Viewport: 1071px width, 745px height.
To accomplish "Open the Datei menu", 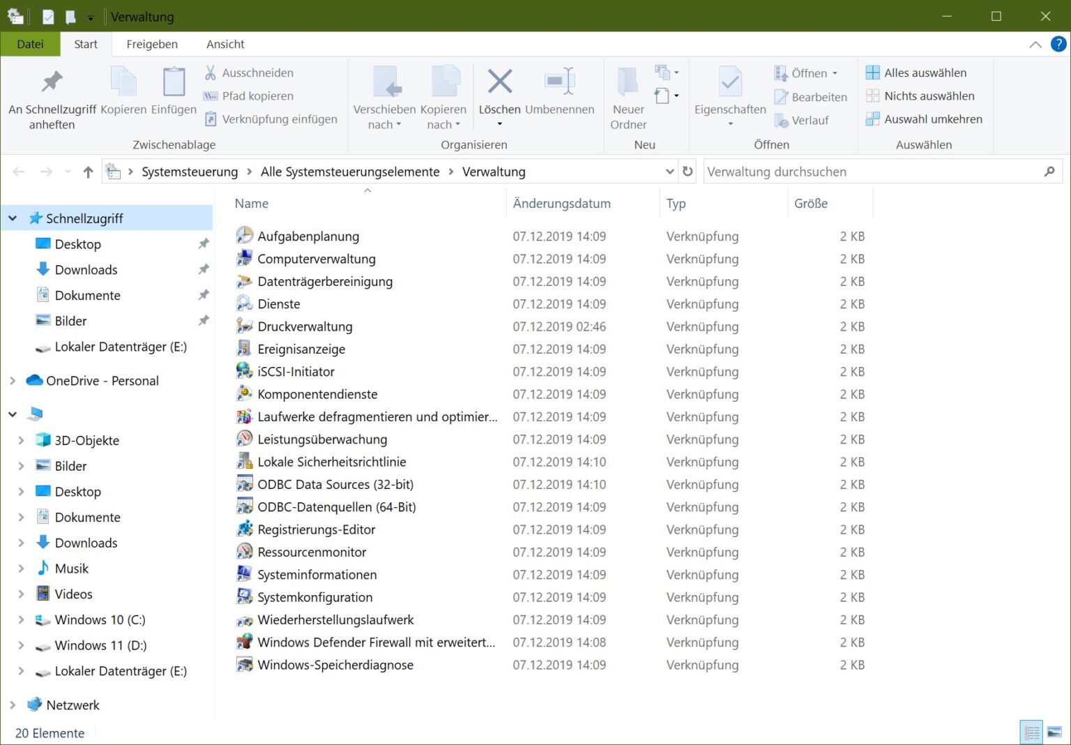I will point(31,44).
